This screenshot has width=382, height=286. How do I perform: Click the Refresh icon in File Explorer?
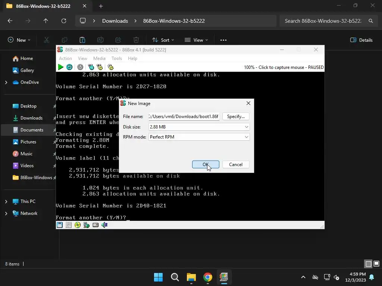[64, 21]
